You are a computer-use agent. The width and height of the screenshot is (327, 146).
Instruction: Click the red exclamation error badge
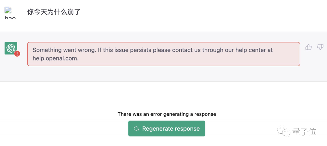pyautogui.click(x=17, y=54)
